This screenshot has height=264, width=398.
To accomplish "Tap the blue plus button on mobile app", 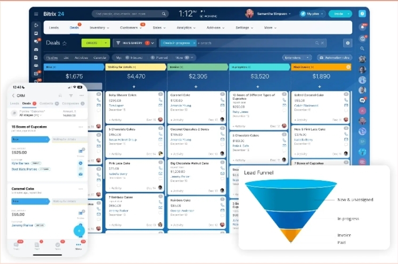I will pos(79,231).
